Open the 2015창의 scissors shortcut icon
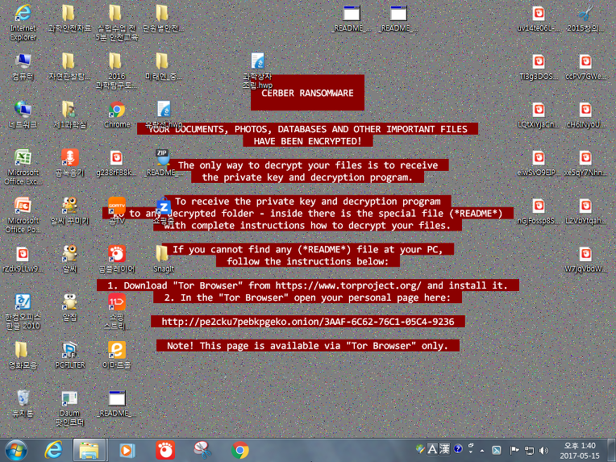 coord(585,19)
